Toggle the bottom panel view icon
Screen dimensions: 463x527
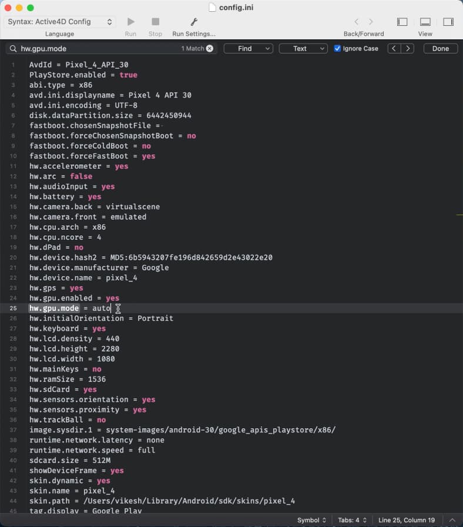(x=425, y=22)
